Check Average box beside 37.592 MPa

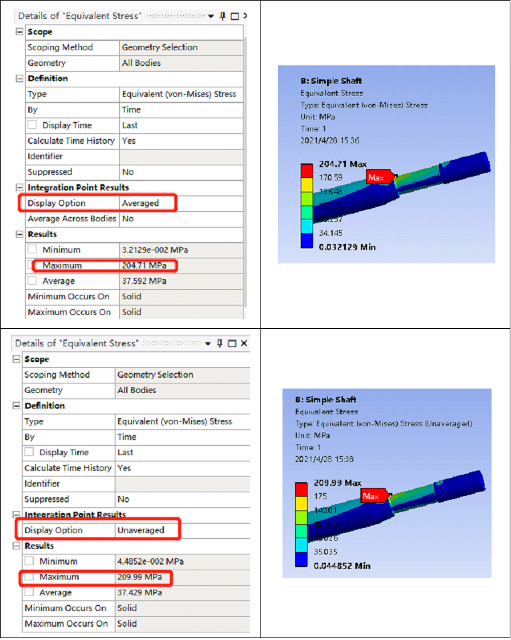[x=32, y=281]
